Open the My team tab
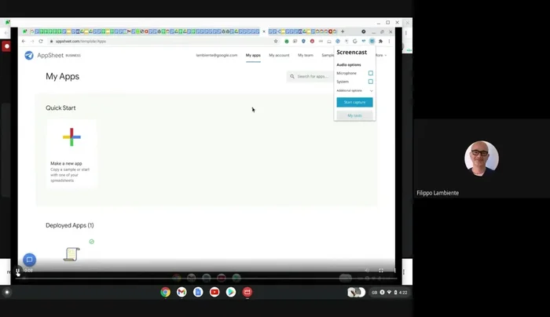The image size is (550, 317). [306, 56]
